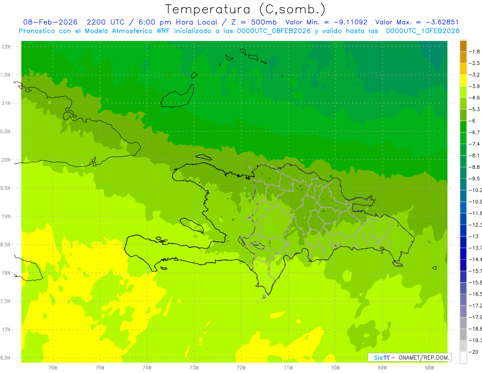Screen dimensions: 482x373
Task: Click the date "08-Feb-2026" in the header
Action: coord(50,22)
